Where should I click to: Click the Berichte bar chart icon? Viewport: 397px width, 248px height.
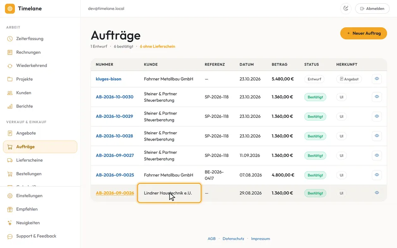[10, 106]
